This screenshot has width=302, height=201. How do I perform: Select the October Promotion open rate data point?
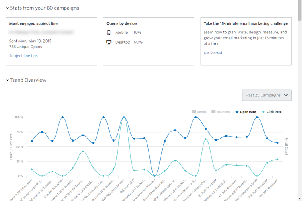[62, 117]
